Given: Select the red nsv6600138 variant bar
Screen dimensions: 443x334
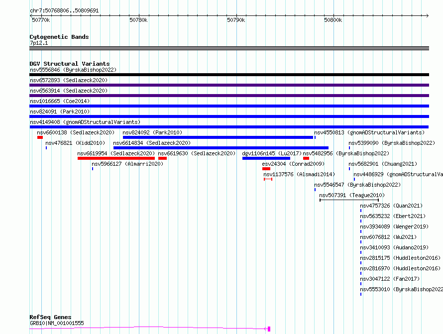Looking at the screenshot, I should click(40, 137).
